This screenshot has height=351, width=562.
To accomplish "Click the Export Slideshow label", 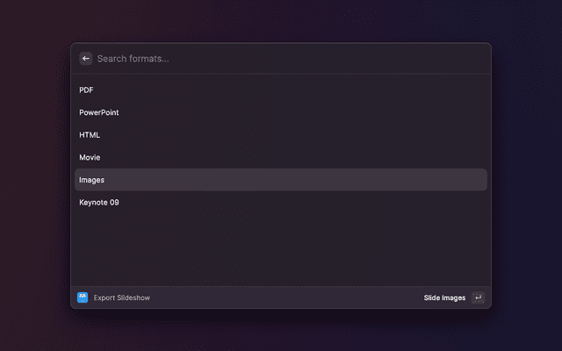I will 122,297.
